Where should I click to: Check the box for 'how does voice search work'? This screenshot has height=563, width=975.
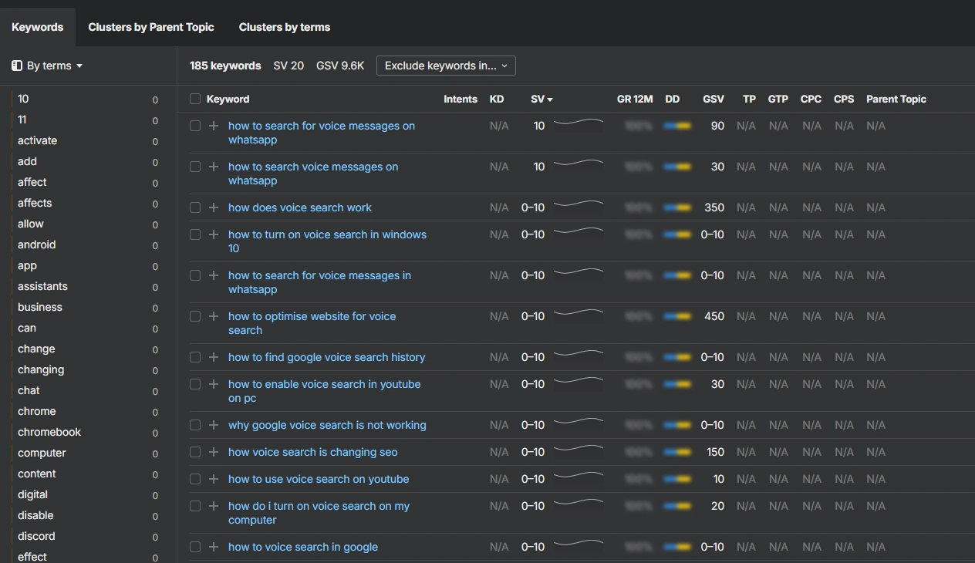[195, 207]
